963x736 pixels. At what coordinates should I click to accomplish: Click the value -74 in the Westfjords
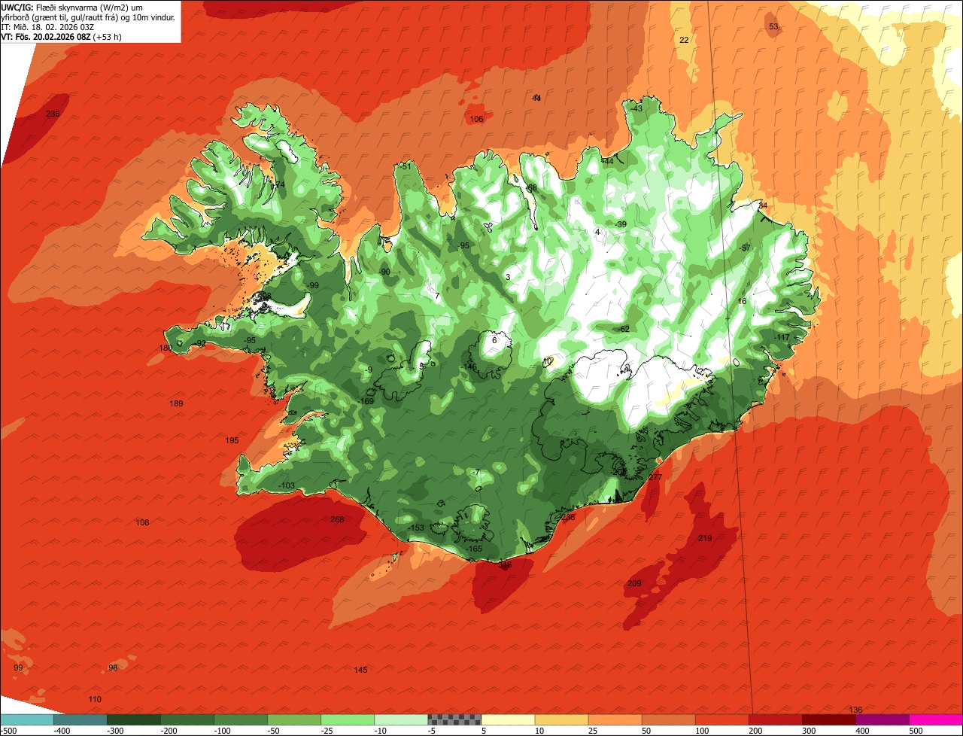click(x=279, y=184)
